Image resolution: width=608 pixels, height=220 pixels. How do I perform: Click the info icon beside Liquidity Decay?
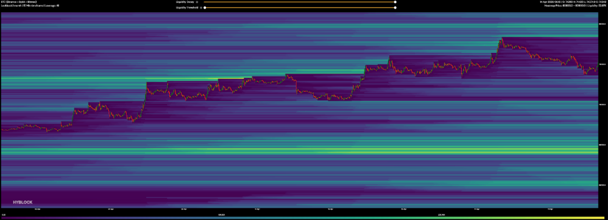[197, 2]
